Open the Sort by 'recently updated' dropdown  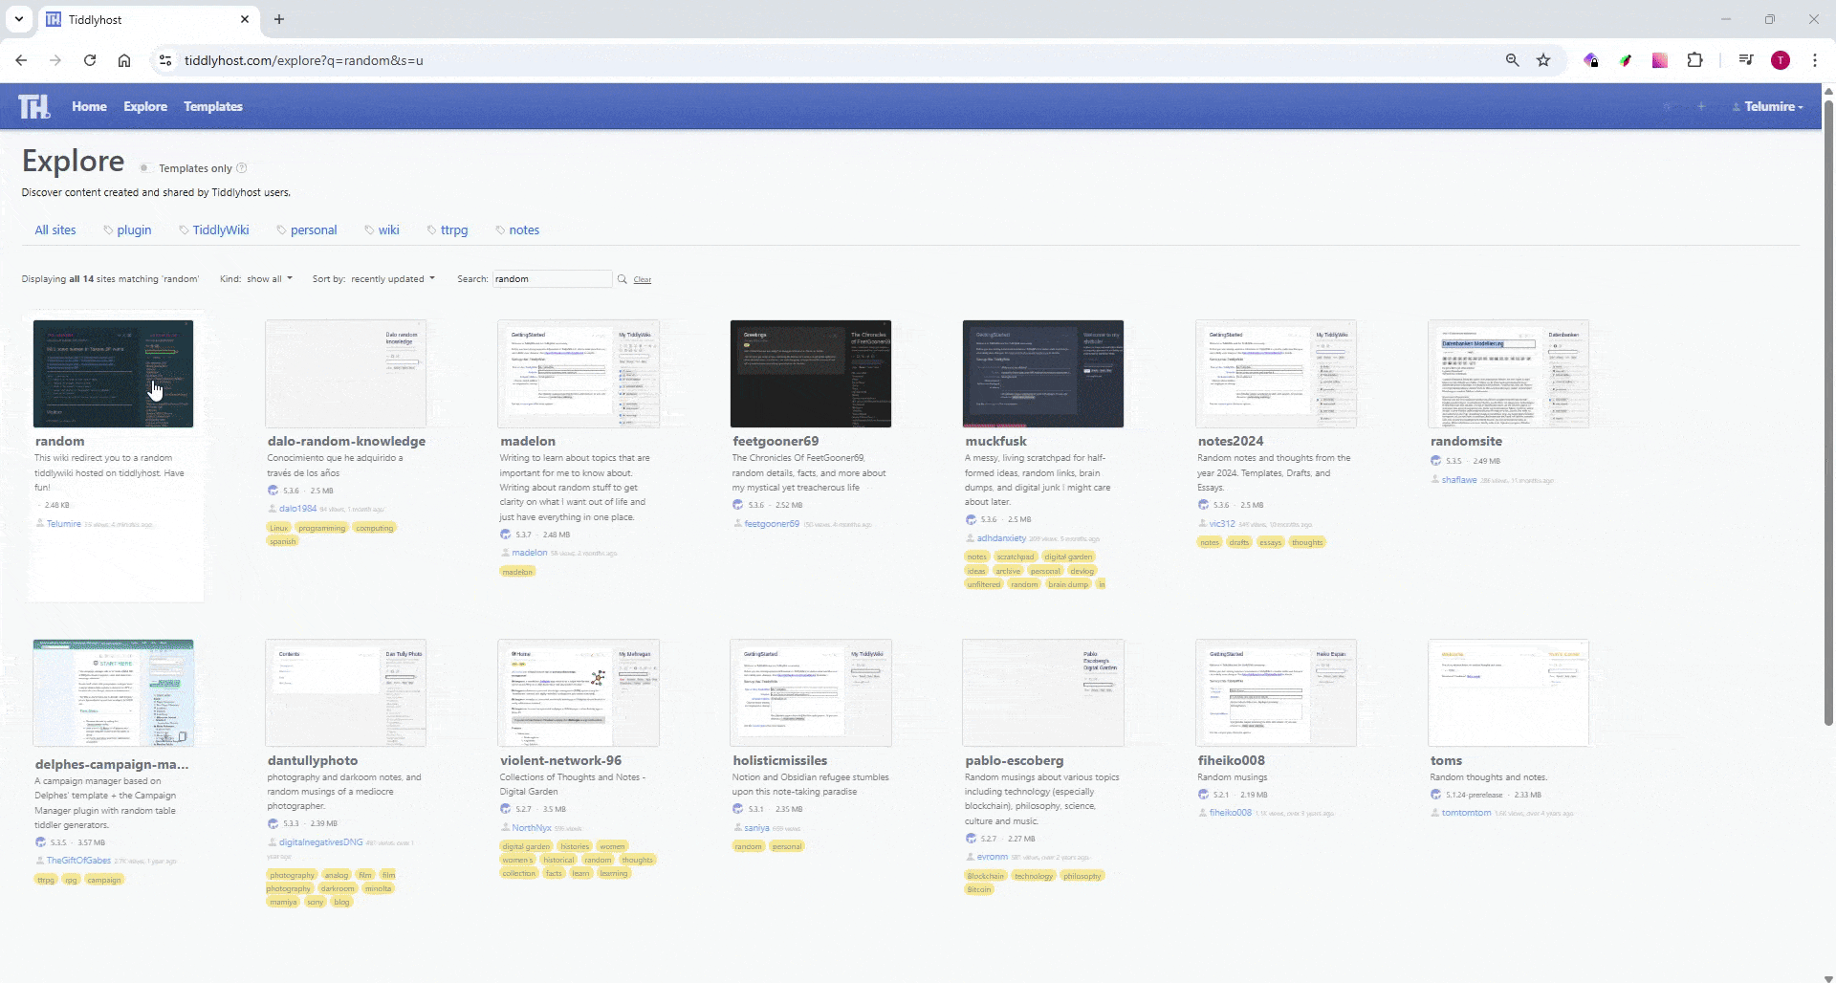pos(392,279)
